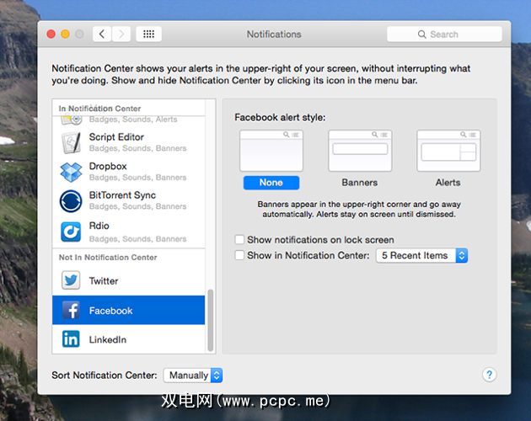Screen dimensions: 531x421
Task: Click the BitTorrent Sync icon
Action: (71, 200)
